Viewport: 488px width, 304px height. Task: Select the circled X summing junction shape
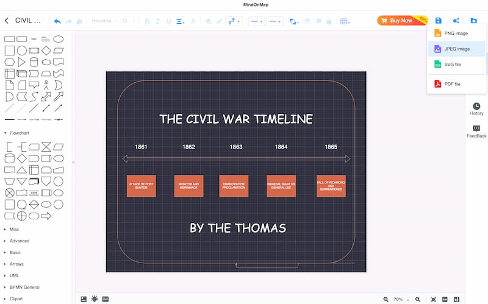10,193
